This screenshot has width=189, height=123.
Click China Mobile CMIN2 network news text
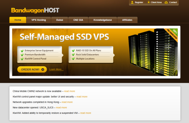click(x=37, y=91)
